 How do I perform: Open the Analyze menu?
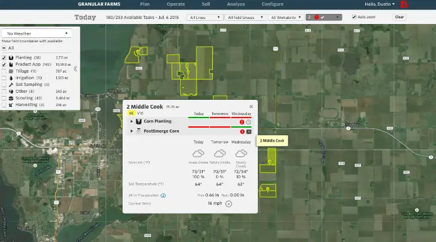coord(236,4)
